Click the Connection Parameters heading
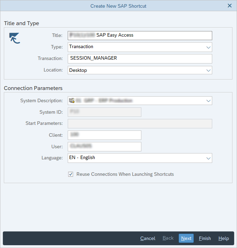The height and width of the screenshot is (248, 237). [x=33, y=88]
